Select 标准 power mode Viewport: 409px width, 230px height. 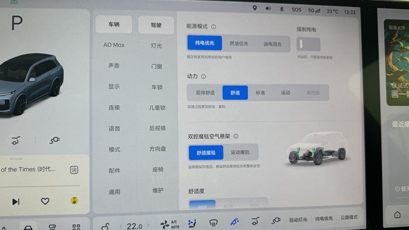point(261,93)
